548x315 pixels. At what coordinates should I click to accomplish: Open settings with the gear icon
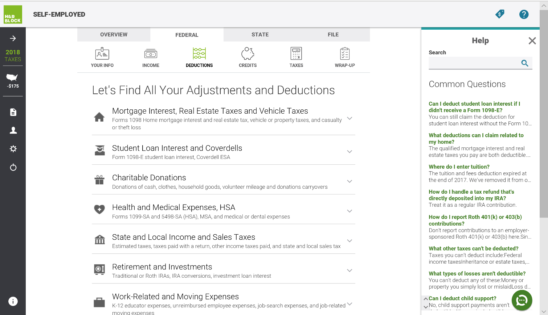13,148
